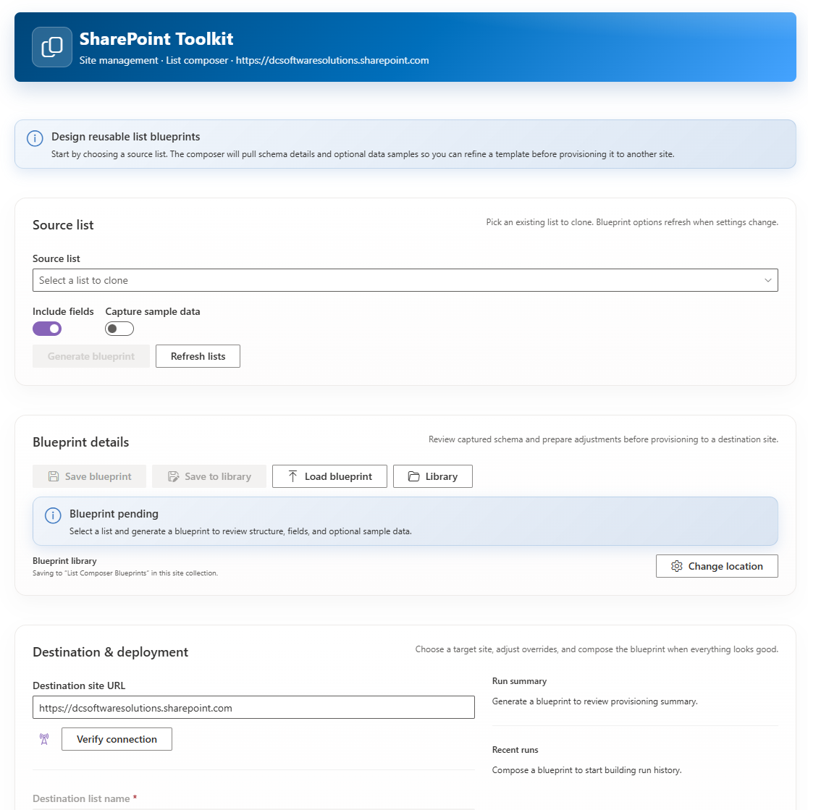Enable the Capture sample data toggle
The height and width of the screenshot is (810, 821).
(x=119, y=329)
